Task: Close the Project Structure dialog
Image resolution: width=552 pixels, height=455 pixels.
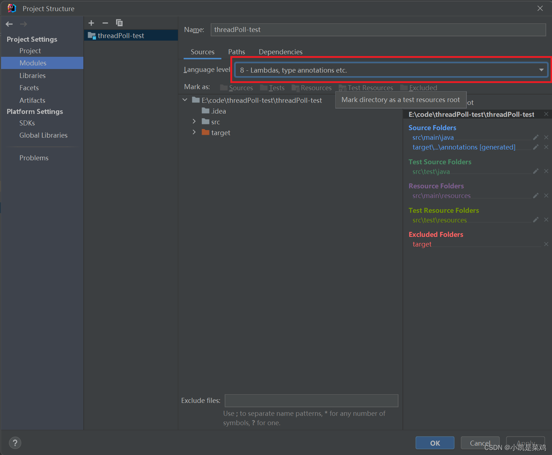Action: click(x=540, y=8)
